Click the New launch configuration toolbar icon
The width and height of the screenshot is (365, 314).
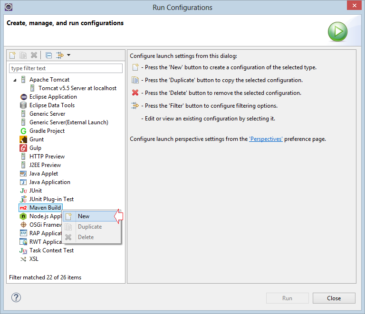(12, 55)
